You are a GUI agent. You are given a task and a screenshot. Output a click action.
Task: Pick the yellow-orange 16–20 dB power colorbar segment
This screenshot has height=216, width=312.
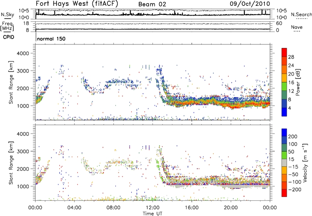click(x=284, y=78)
